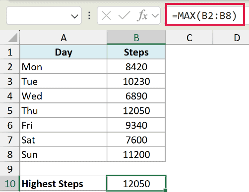This screenshot has width=249, height=192.
Task: Click the cell containing 'Sun'
Action: (63, 154)
